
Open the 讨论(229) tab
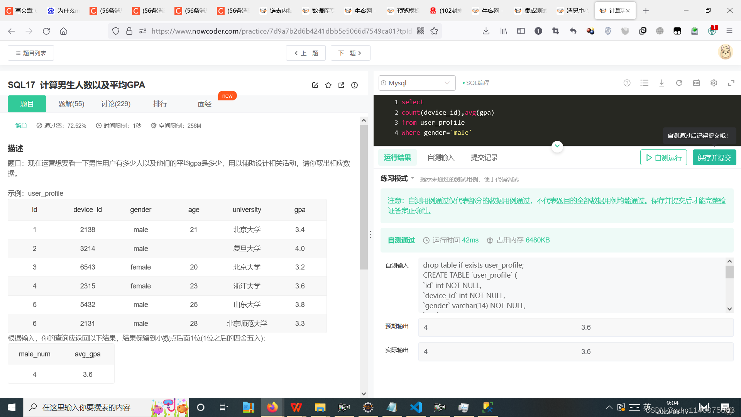click(116, 103)
